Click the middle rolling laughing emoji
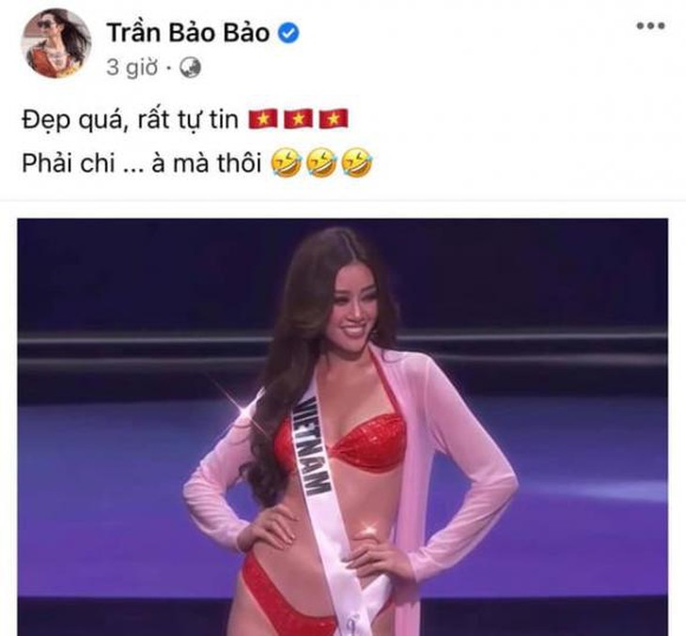Image resolution: width=686 pixels, height=636 pixels. click(321, 163)
